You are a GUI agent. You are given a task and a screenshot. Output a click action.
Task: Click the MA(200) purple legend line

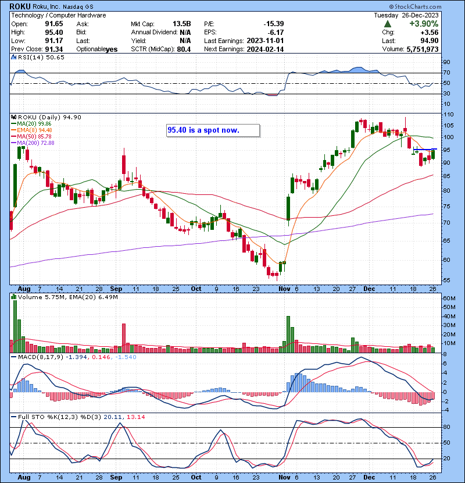13,143
